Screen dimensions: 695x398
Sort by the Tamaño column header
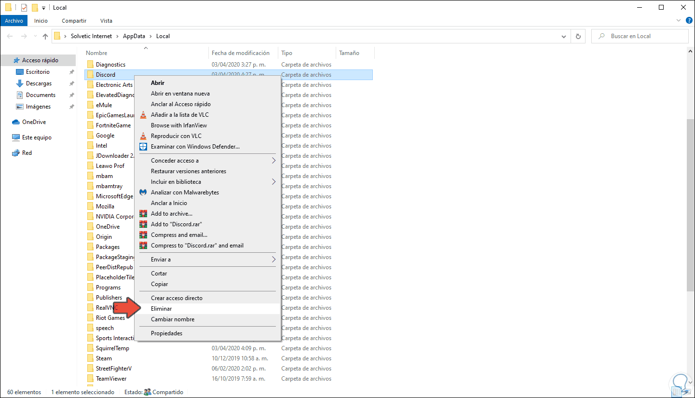click(355, 53)
